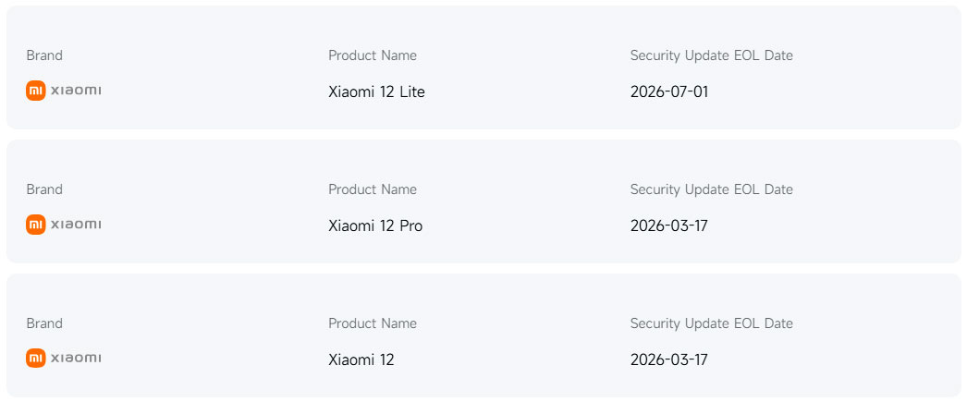
Task: Select the Xiaomi 12 Pro product name
Action: [x=375, y=225]
